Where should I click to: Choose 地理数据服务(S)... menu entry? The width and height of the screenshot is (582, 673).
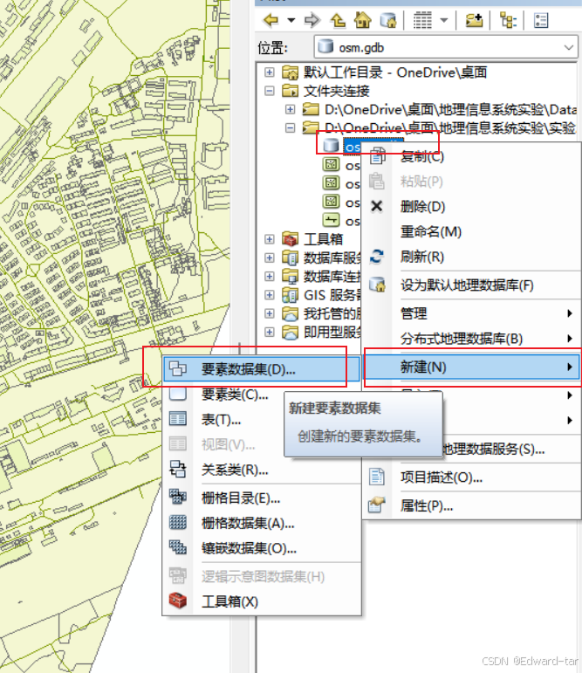click(x=494, y=449)
